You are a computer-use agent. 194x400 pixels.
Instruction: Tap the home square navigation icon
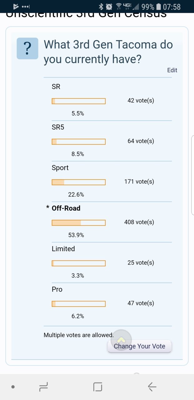tap(98, 387)
